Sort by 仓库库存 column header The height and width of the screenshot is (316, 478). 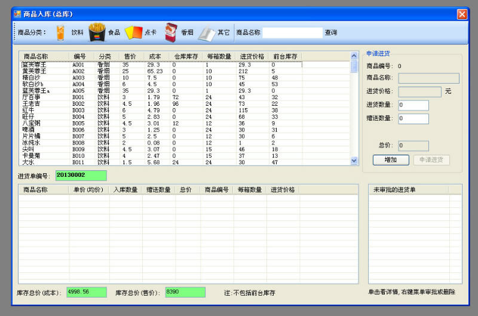point(186,56)
